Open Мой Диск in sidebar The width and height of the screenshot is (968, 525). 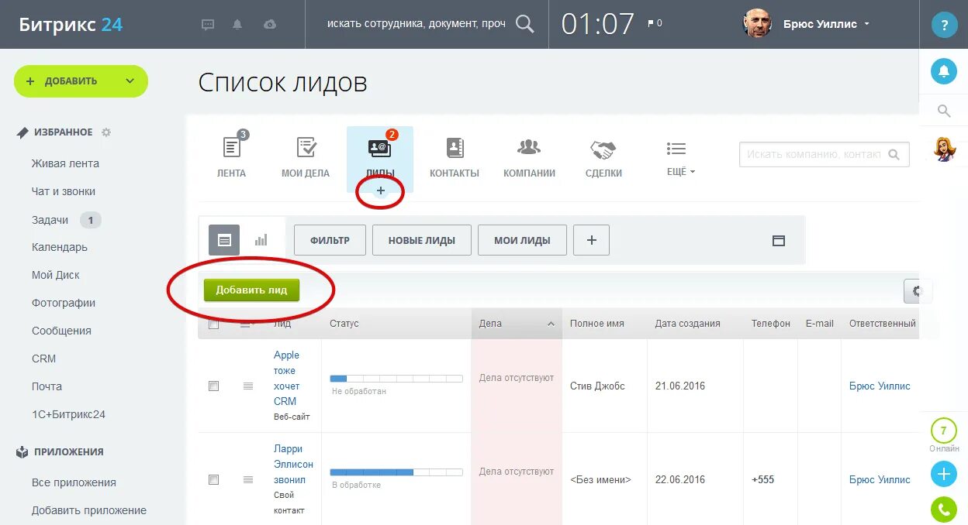click(56, 275)
